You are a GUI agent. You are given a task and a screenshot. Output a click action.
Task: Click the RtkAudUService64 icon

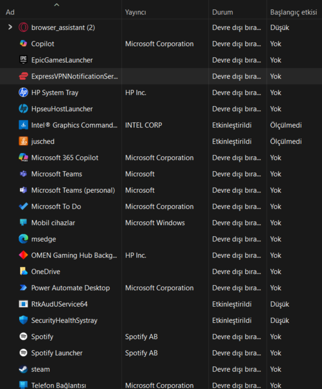[23, 304]
